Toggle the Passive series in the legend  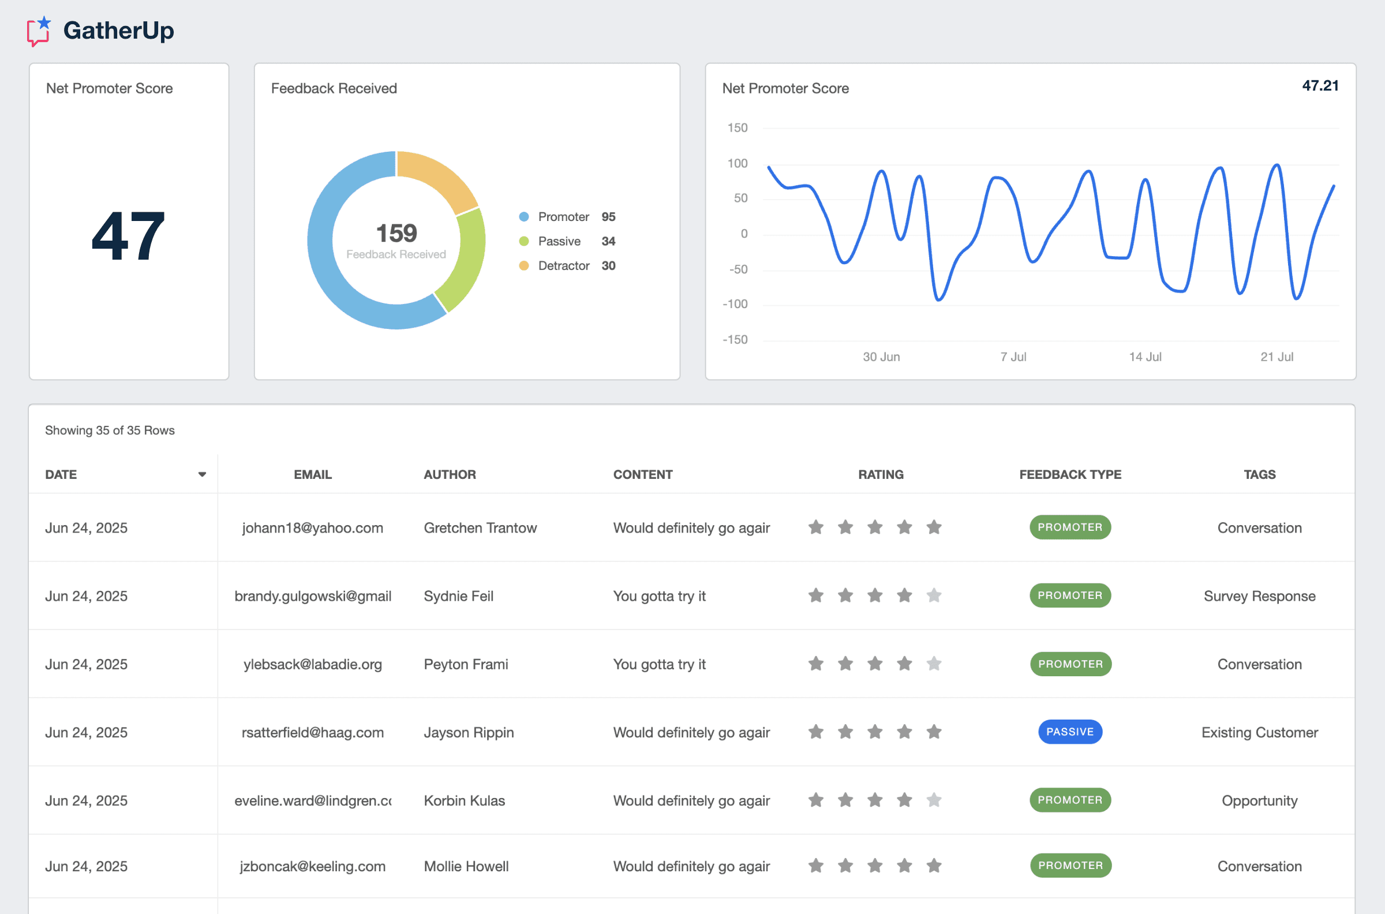pos(559,241)
